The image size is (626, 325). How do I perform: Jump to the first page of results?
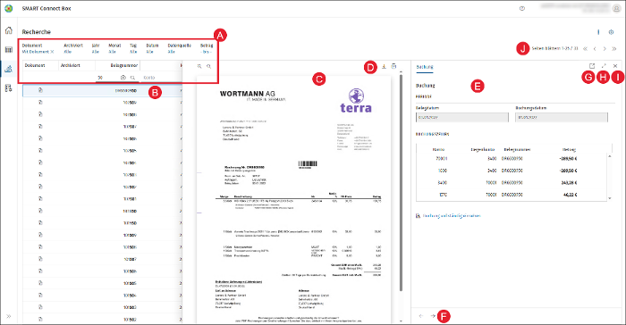click(x=585, y=48)
